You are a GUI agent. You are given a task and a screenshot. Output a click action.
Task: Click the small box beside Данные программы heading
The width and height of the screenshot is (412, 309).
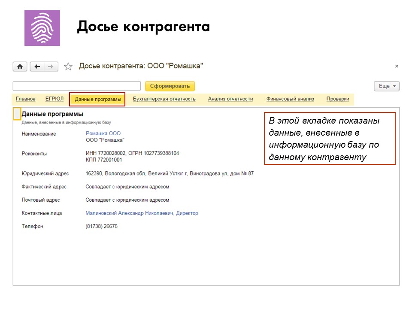coord(17,114)
